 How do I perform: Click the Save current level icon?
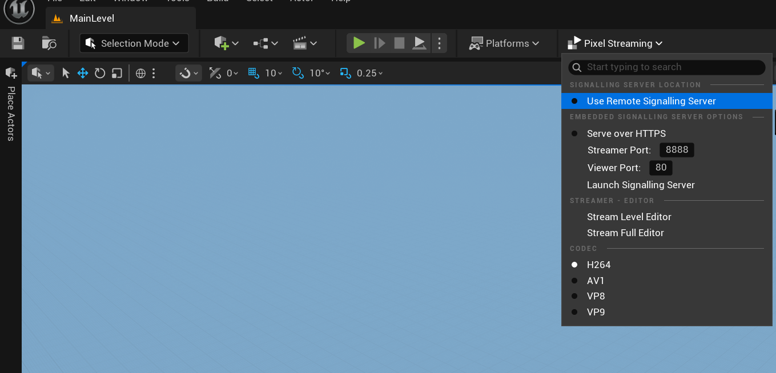click(x=18, y=43)
